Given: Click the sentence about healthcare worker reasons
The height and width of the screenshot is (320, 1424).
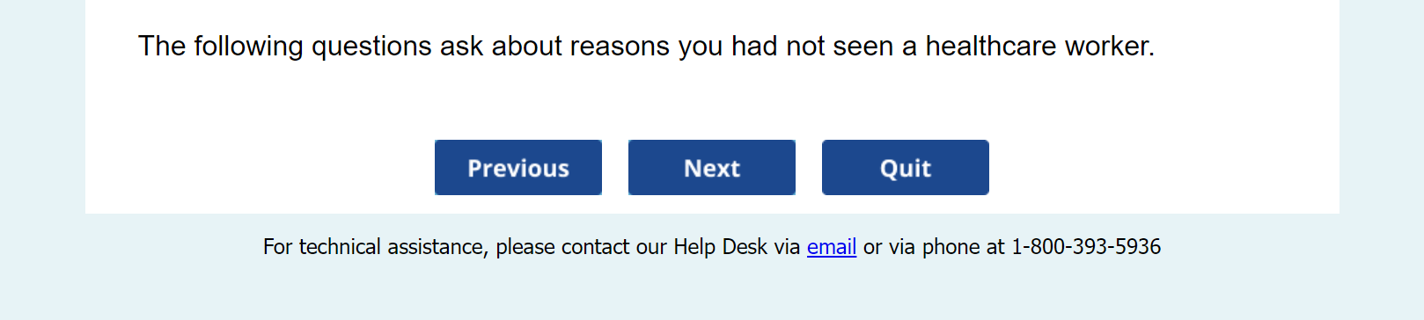Looking at the screenshot, I should [x=646, y=46].
